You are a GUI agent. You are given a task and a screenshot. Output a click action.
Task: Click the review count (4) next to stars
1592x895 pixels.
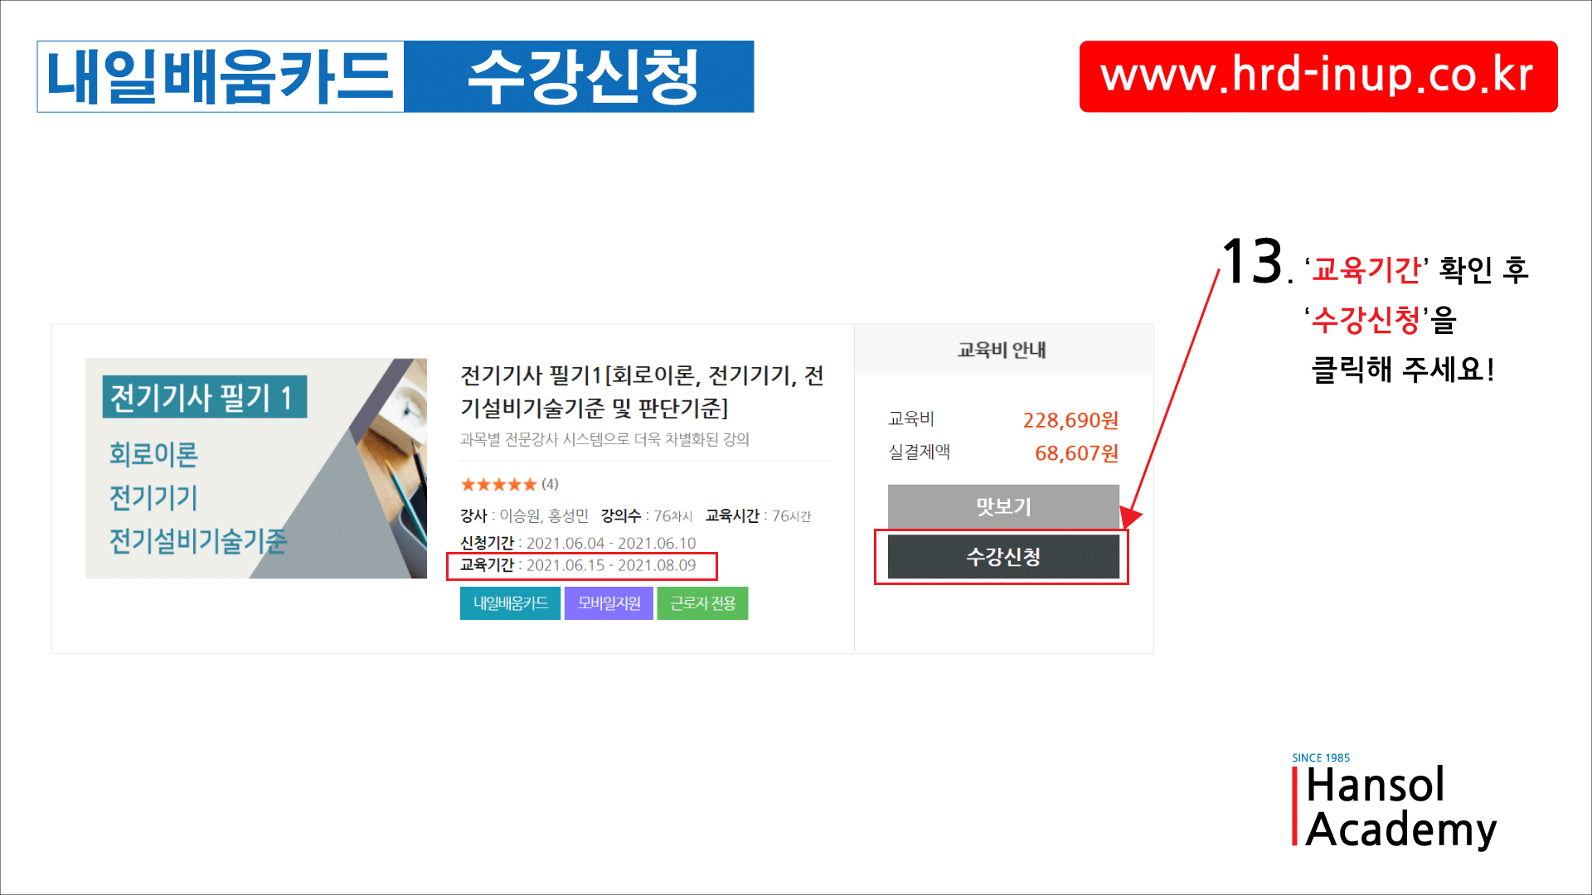[x=550, y=484]
